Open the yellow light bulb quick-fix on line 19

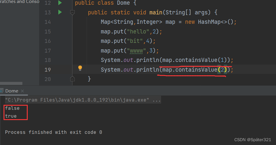pos(80,68)
